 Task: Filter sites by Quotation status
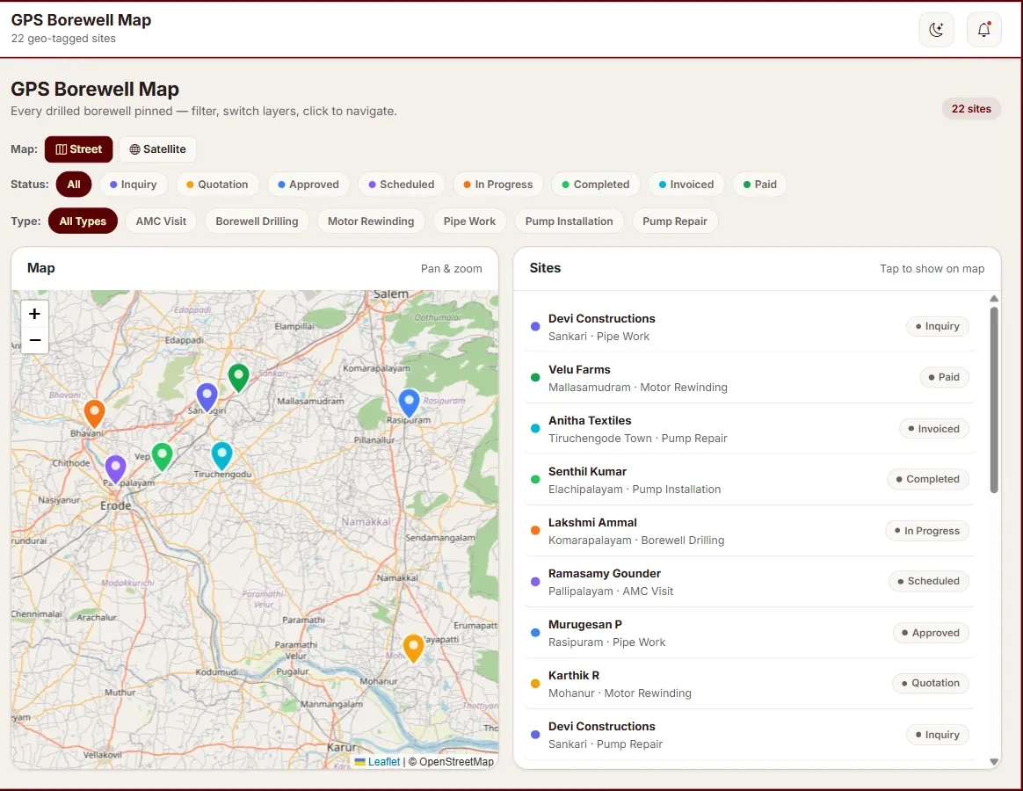[217, 184]
